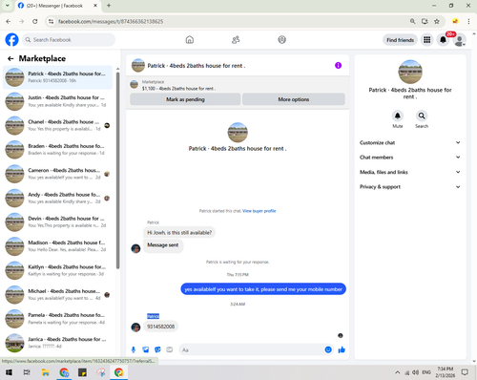Image resolution: width=477 pixels, height=380 pixels.
Task: Open Chanel conversation in list
Action: tap(57, 125)
